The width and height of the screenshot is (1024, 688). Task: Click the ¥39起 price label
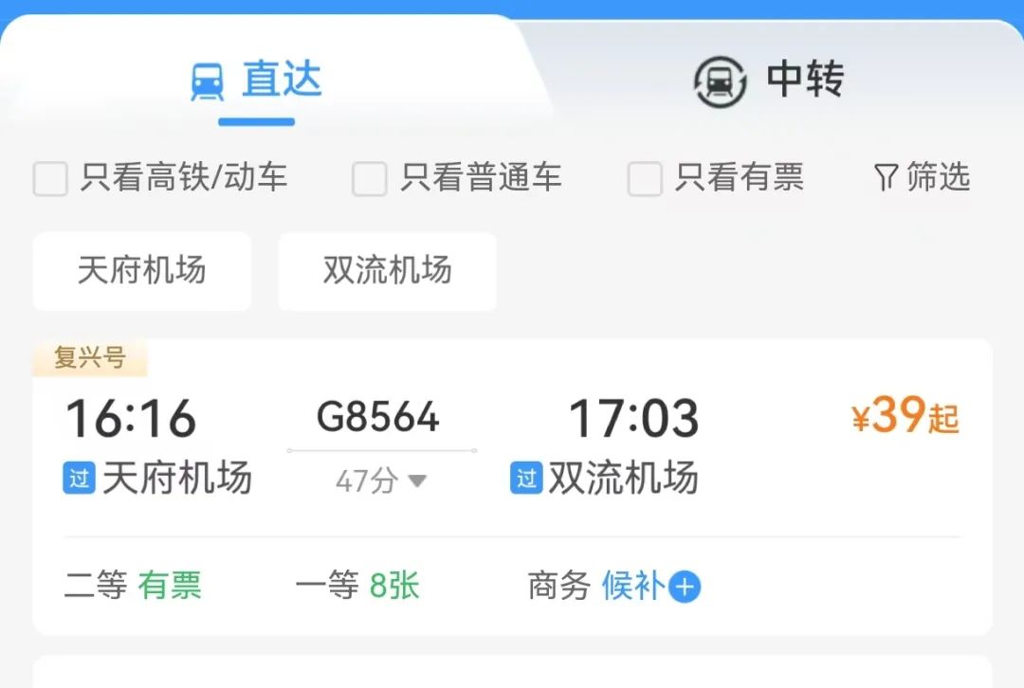coord(905,415)
